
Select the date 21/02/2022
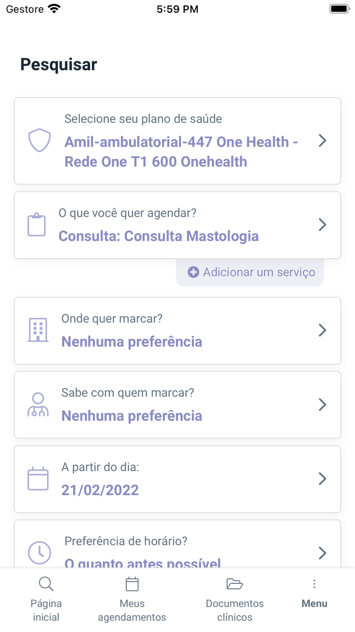[x=100, y=489]
